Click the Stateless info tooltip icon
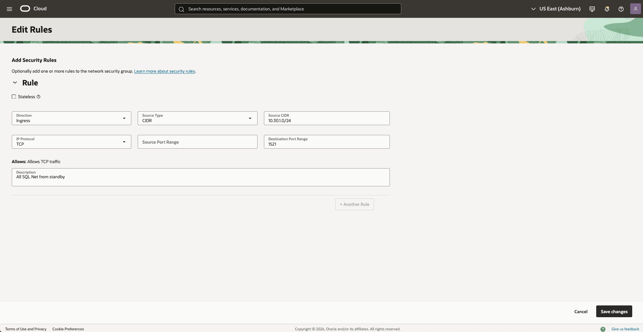 [38, 97]
